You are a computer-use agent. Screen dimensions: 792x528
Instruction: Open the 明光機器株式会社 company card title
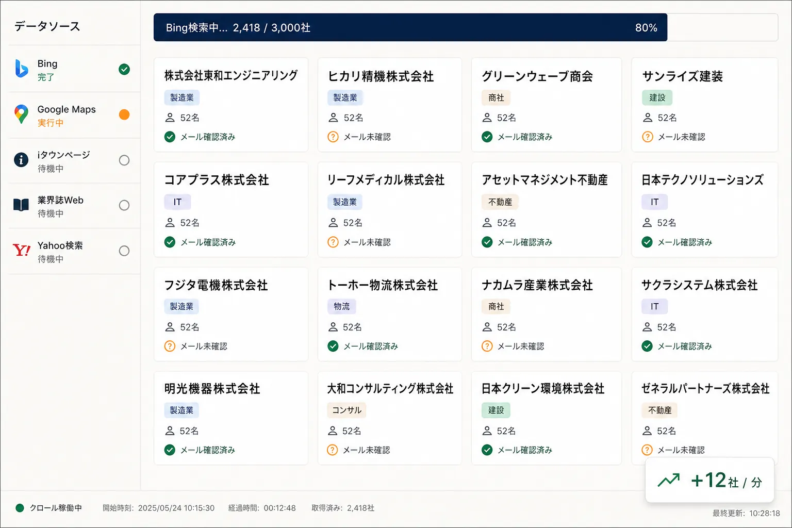coord(212,389)
